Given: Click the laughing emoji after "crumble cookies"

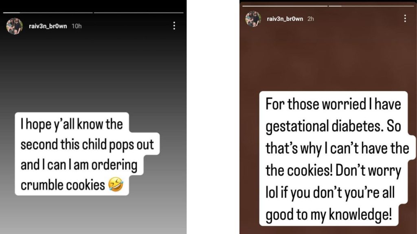Looking at the screenshot, I should (116, 185).
